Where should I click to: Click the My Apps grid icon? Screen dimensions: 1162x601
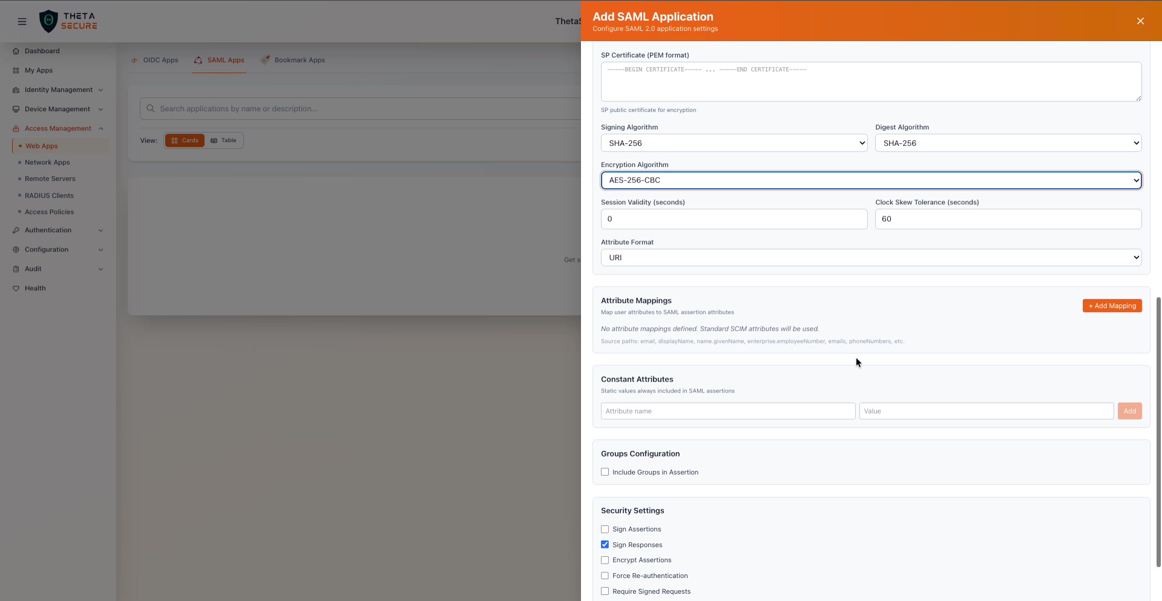coord(16,71)
